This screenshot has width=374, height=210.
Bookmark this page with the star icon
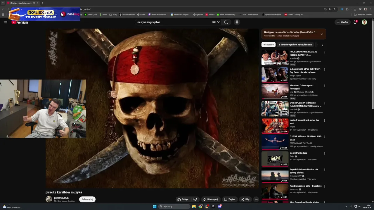click(x=334, y=9)
